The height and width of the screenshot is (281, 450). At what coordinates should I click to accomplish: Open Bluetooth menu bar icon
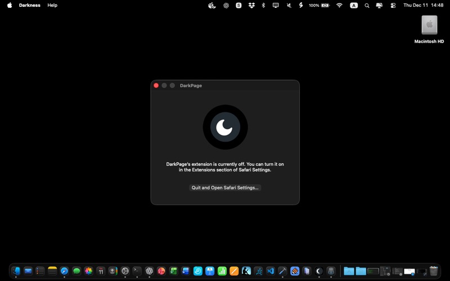[x=263, y=5]
